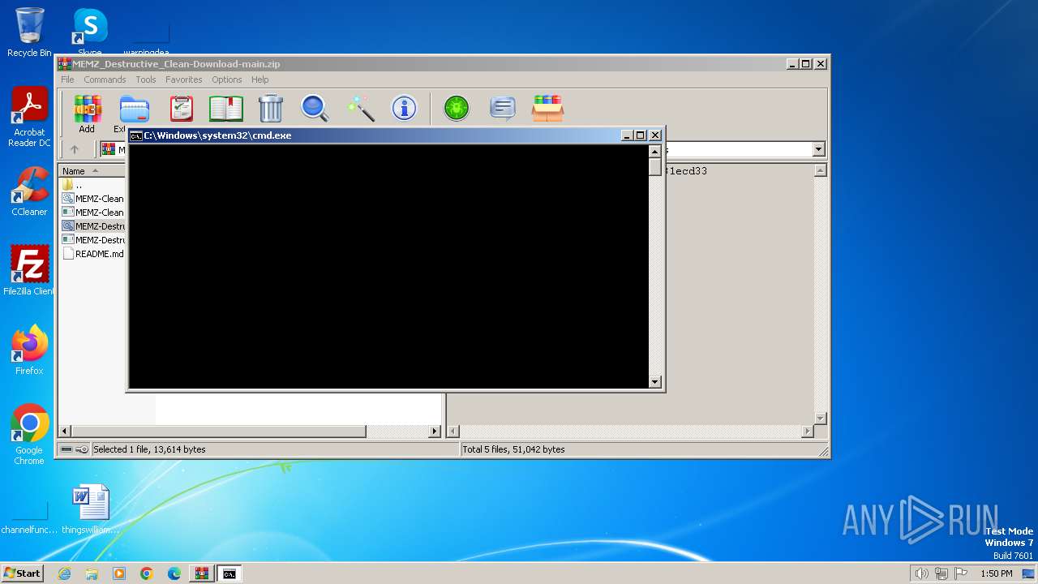Image resolution: width=1038 pixels, height=584 pixels.
Task: Open the Options menu in WinRAR
Action: [x=227, y=79]
